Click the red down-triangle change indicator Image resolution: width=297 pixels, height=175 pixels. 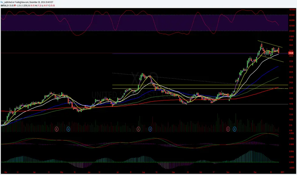(15, 6)
